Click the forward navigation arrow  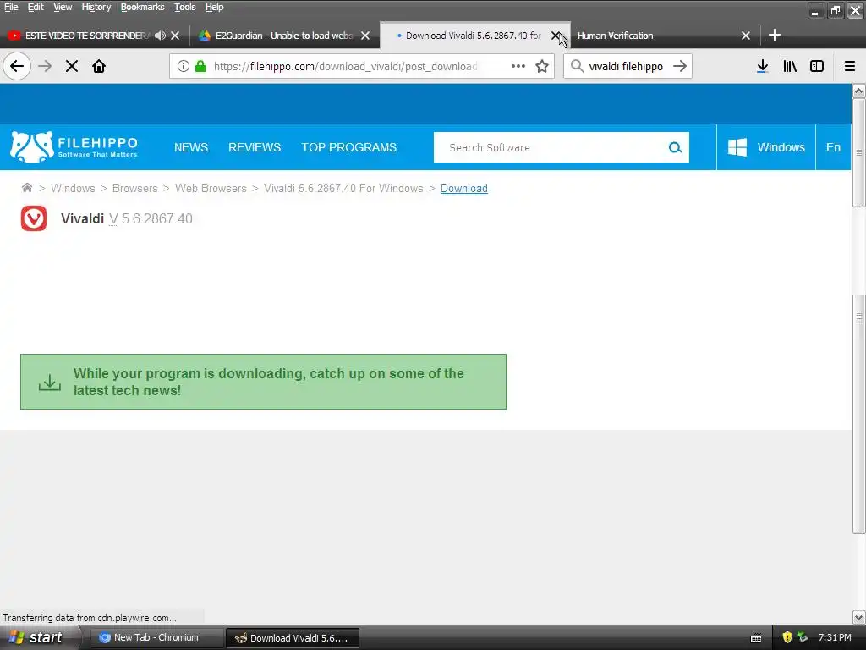coord(45,66)
